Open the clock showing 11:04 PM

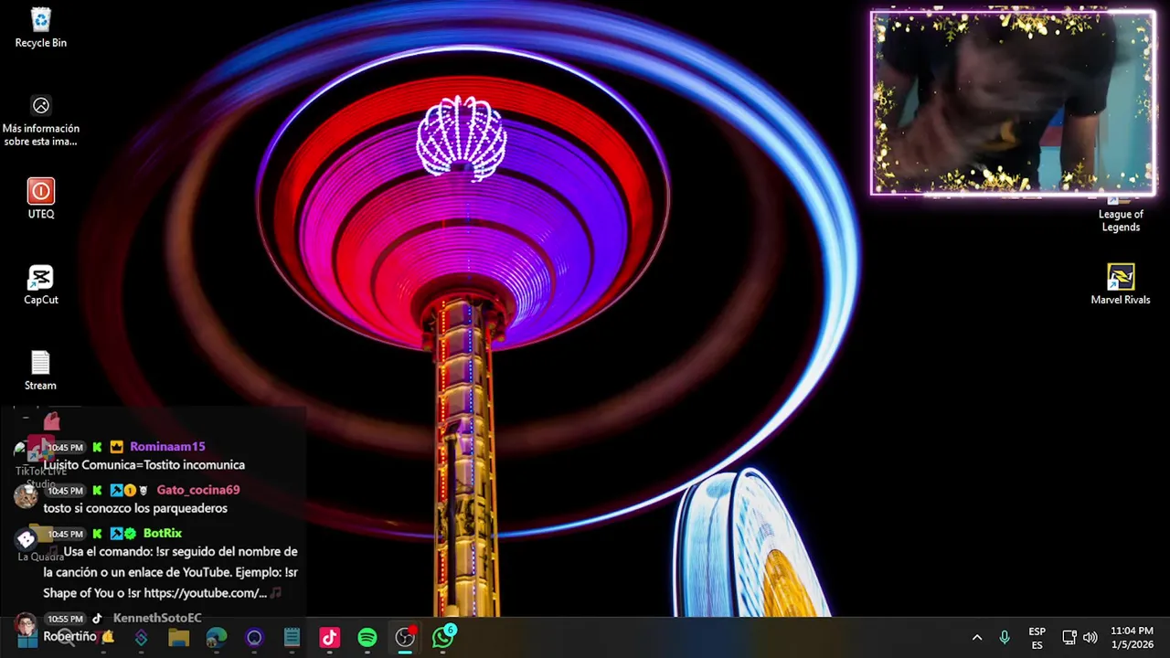(x=1132, y=638)
